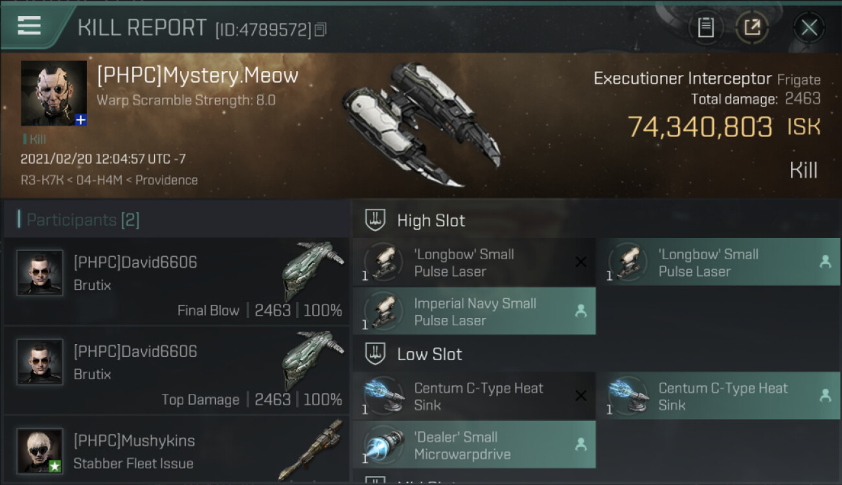842x485 pixels.
Task: Click the clipboard report icon
Action: click(x=705, y=27)
